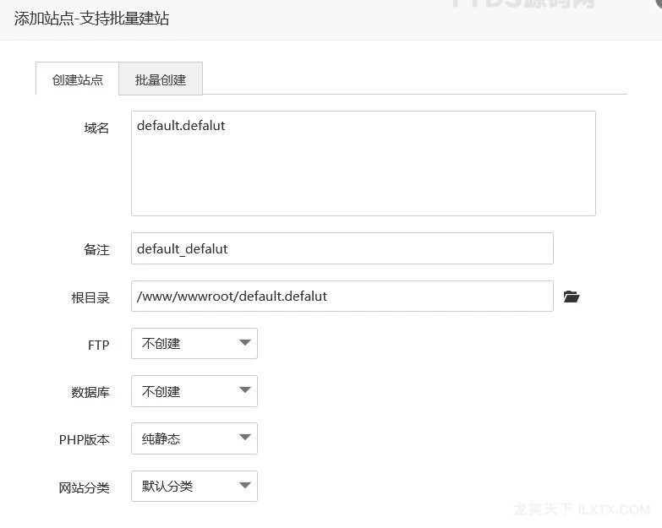The image size is (662, 528).
Task: Click the 网站分类 field label
Action: 85,488
